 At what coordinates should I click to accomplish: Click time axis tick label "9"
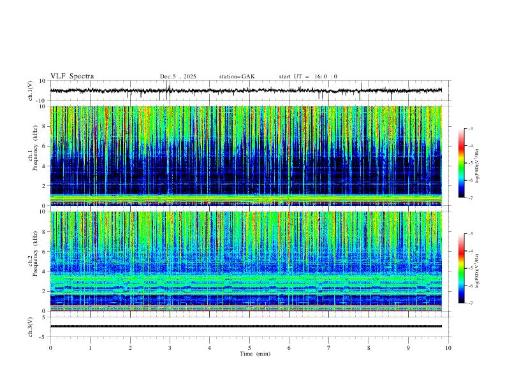coord(408,348)
